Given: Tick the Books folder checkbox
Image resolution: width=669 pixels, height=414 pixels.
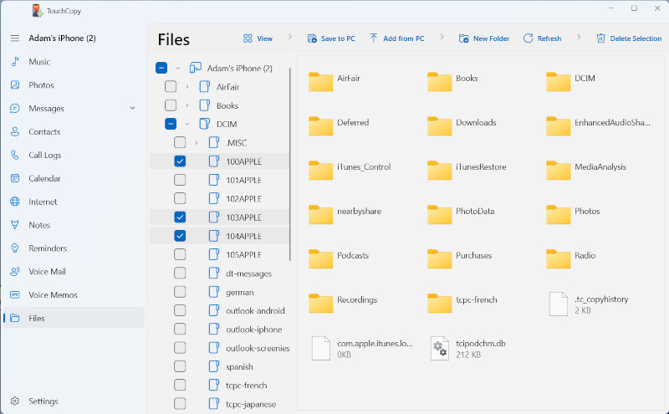Looking at the screenshot, I should point(171,105).
